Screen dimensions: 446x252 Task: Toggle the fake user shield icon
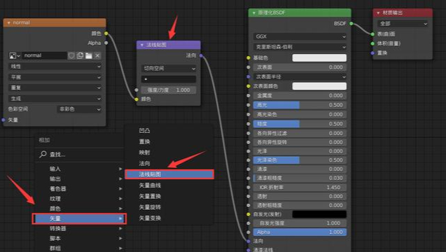pos(71,56)
